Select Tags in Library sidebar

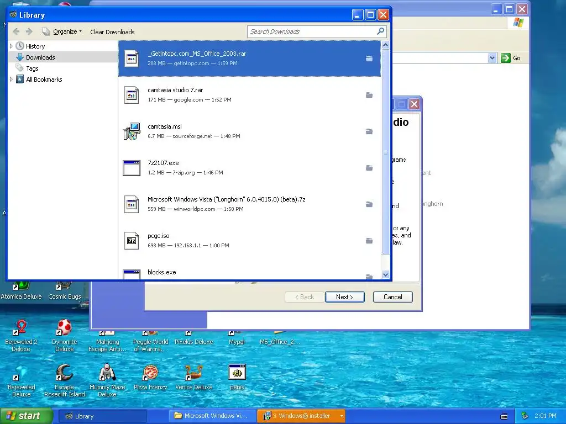[x=32, y=68]
